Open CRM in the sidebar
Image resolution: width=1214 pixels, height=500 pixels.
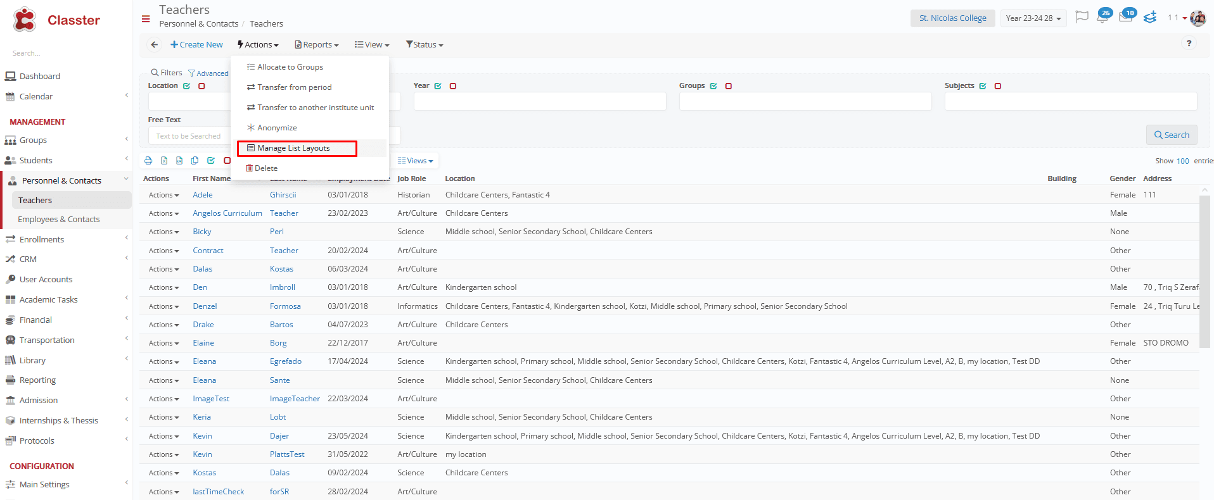[28, 259]
